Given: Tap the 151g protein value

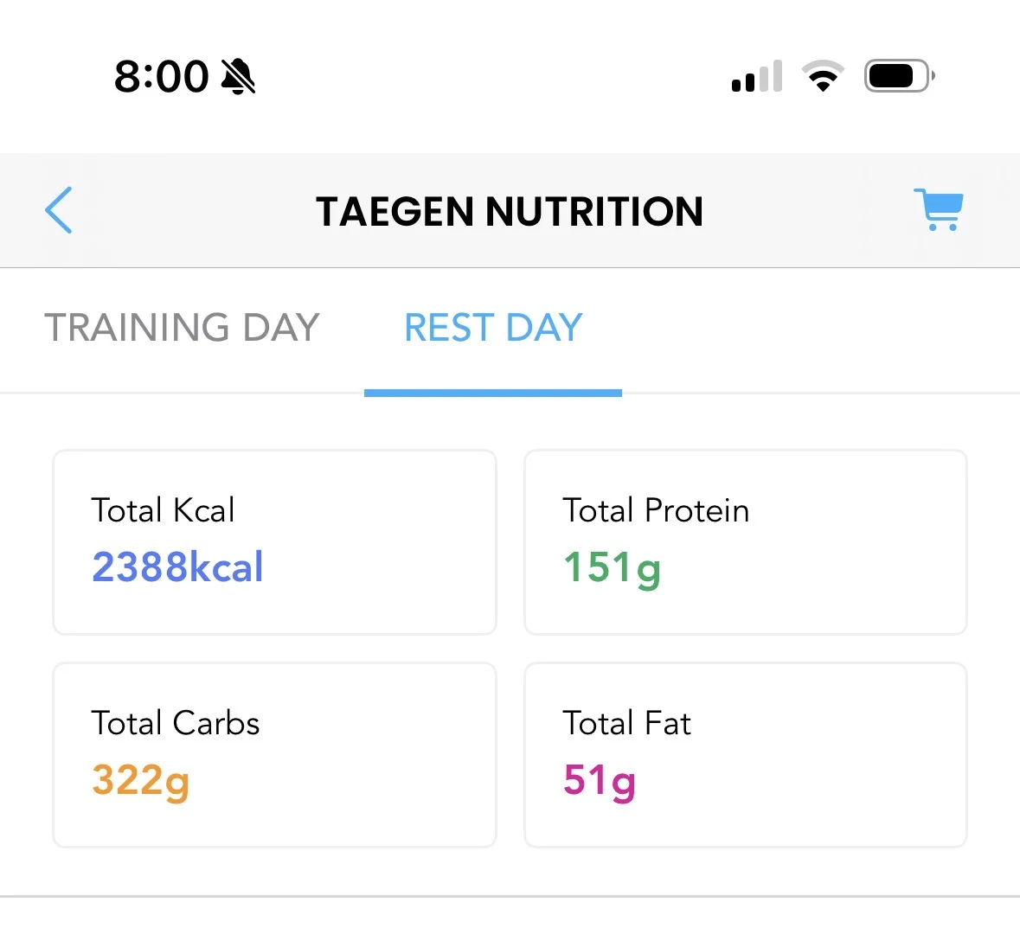Looking at the screenshot, I should [x=613, y=569].
